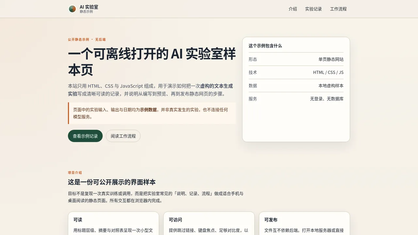The height and width of the screenshot is (235, 418).
Task: Click the 可发布 card title
Action: [x=271, y=220]
